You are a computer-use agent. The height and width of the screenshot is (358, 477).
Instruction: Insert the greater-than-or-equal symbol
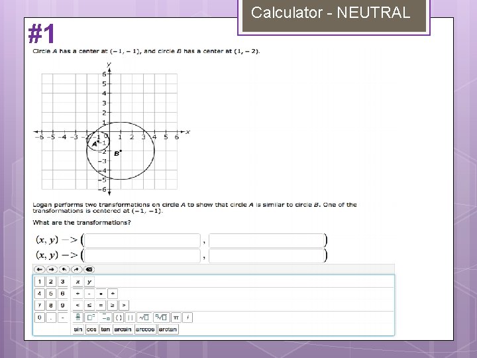point(112,306)
